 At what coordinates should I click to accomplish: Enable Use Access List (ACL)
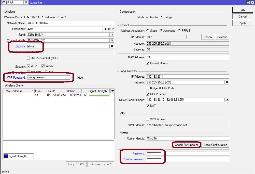(x=28, y=58)
